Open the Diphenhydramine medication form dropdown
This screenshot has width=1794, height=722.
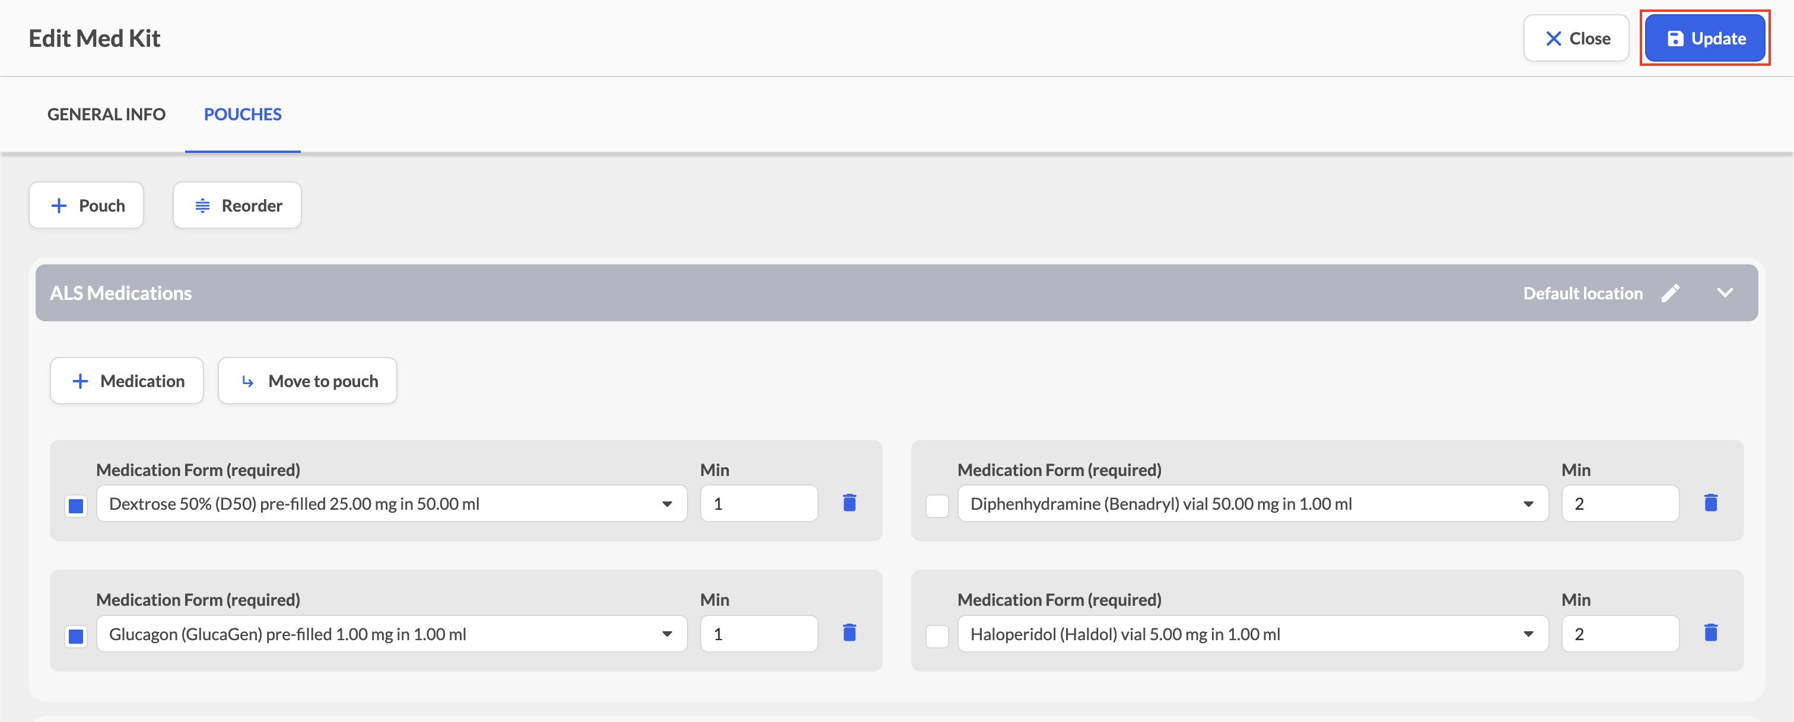point(1253,504)
